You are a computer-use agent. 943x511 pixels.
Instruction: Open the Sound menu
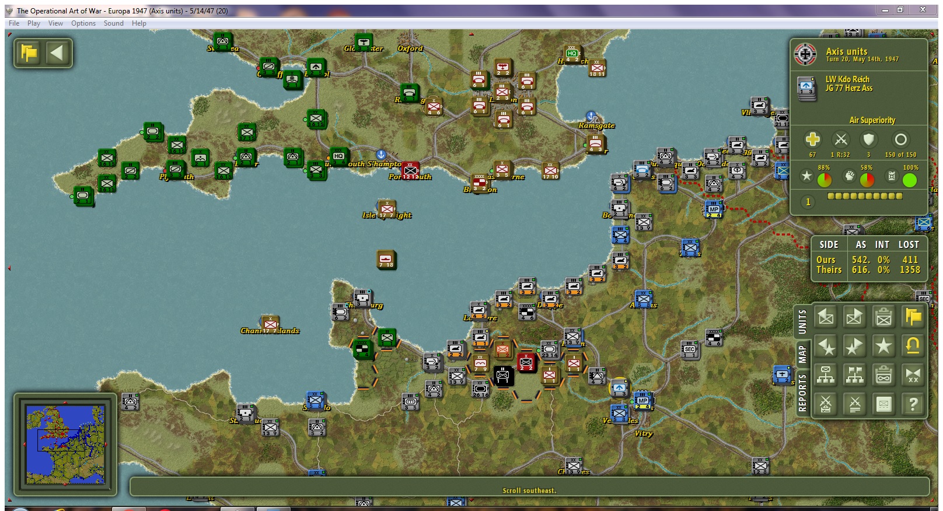click(x=114, y=23)
